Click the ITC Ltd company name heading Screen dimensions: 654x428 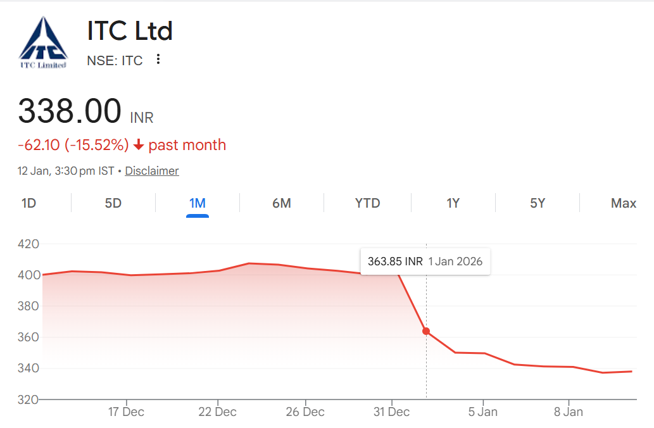click(x=129, y=30)
